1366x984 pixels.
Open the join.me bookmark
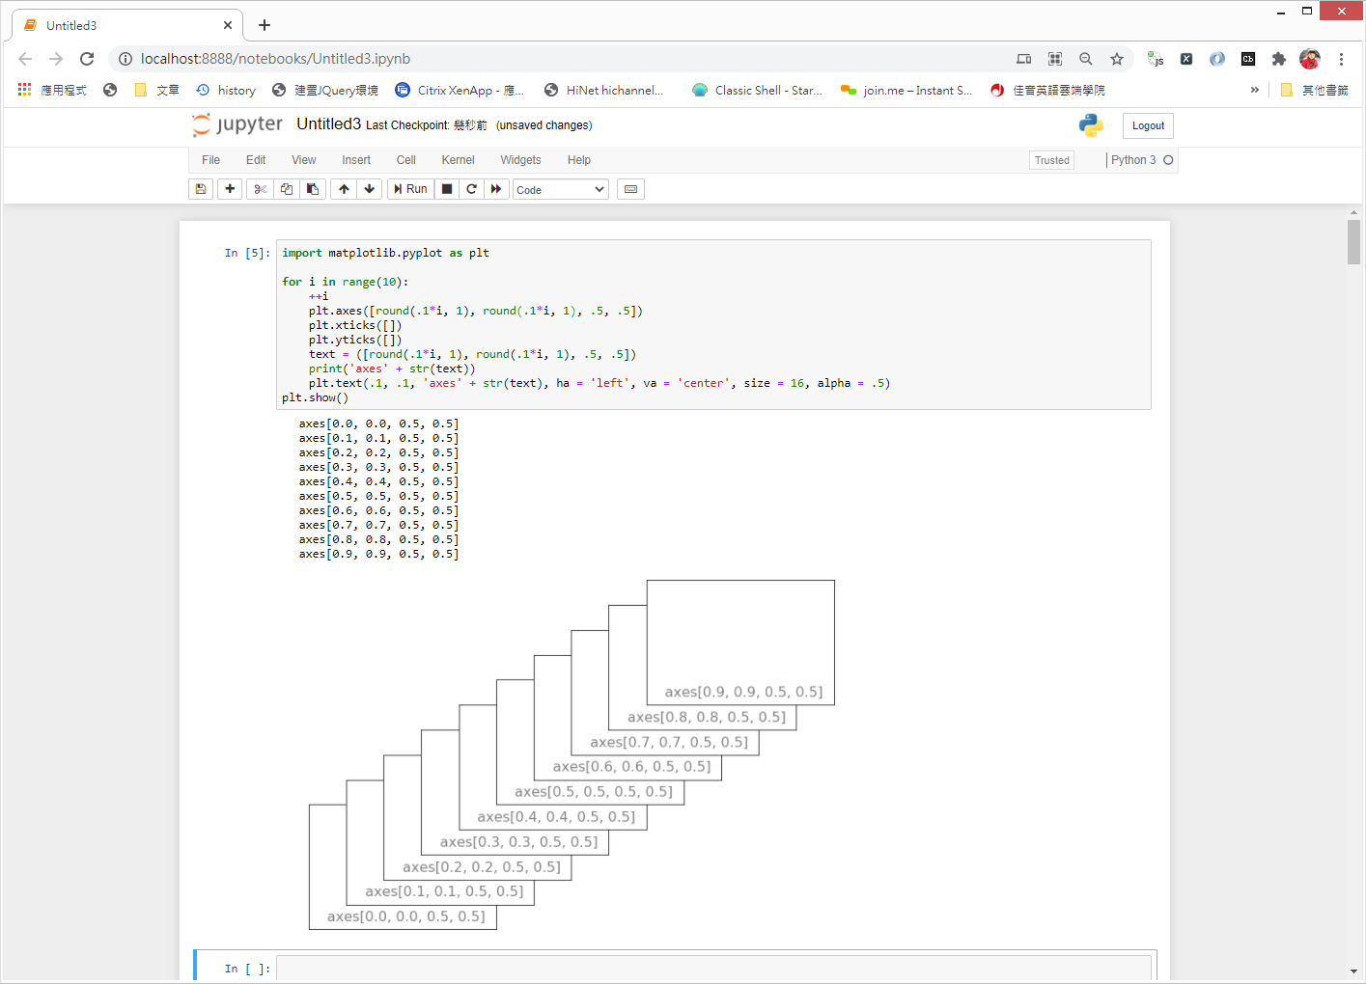click(906, 90)
